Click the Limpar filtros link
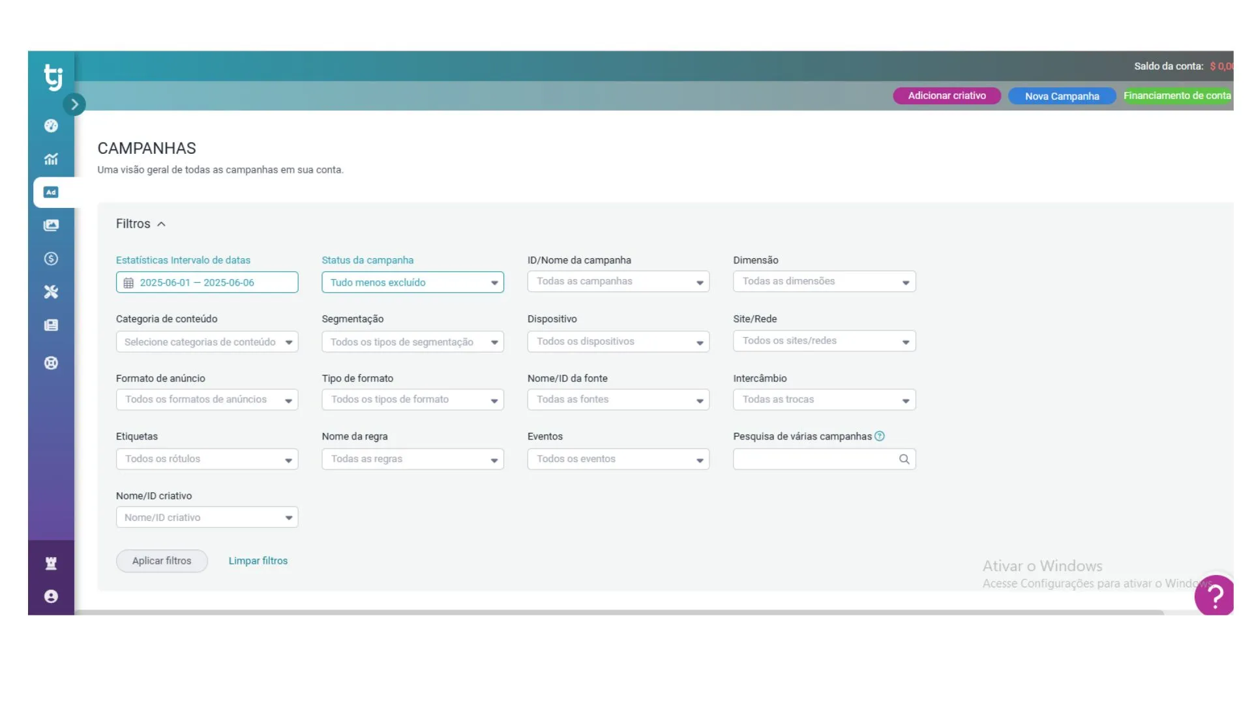The image size is (1252, 704). coord(258,561)
